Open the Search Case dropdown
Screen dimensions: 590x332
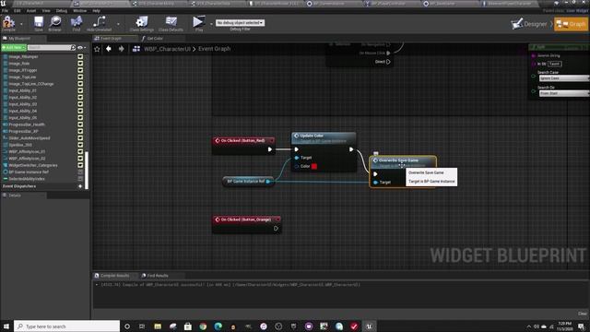(563, 78)
